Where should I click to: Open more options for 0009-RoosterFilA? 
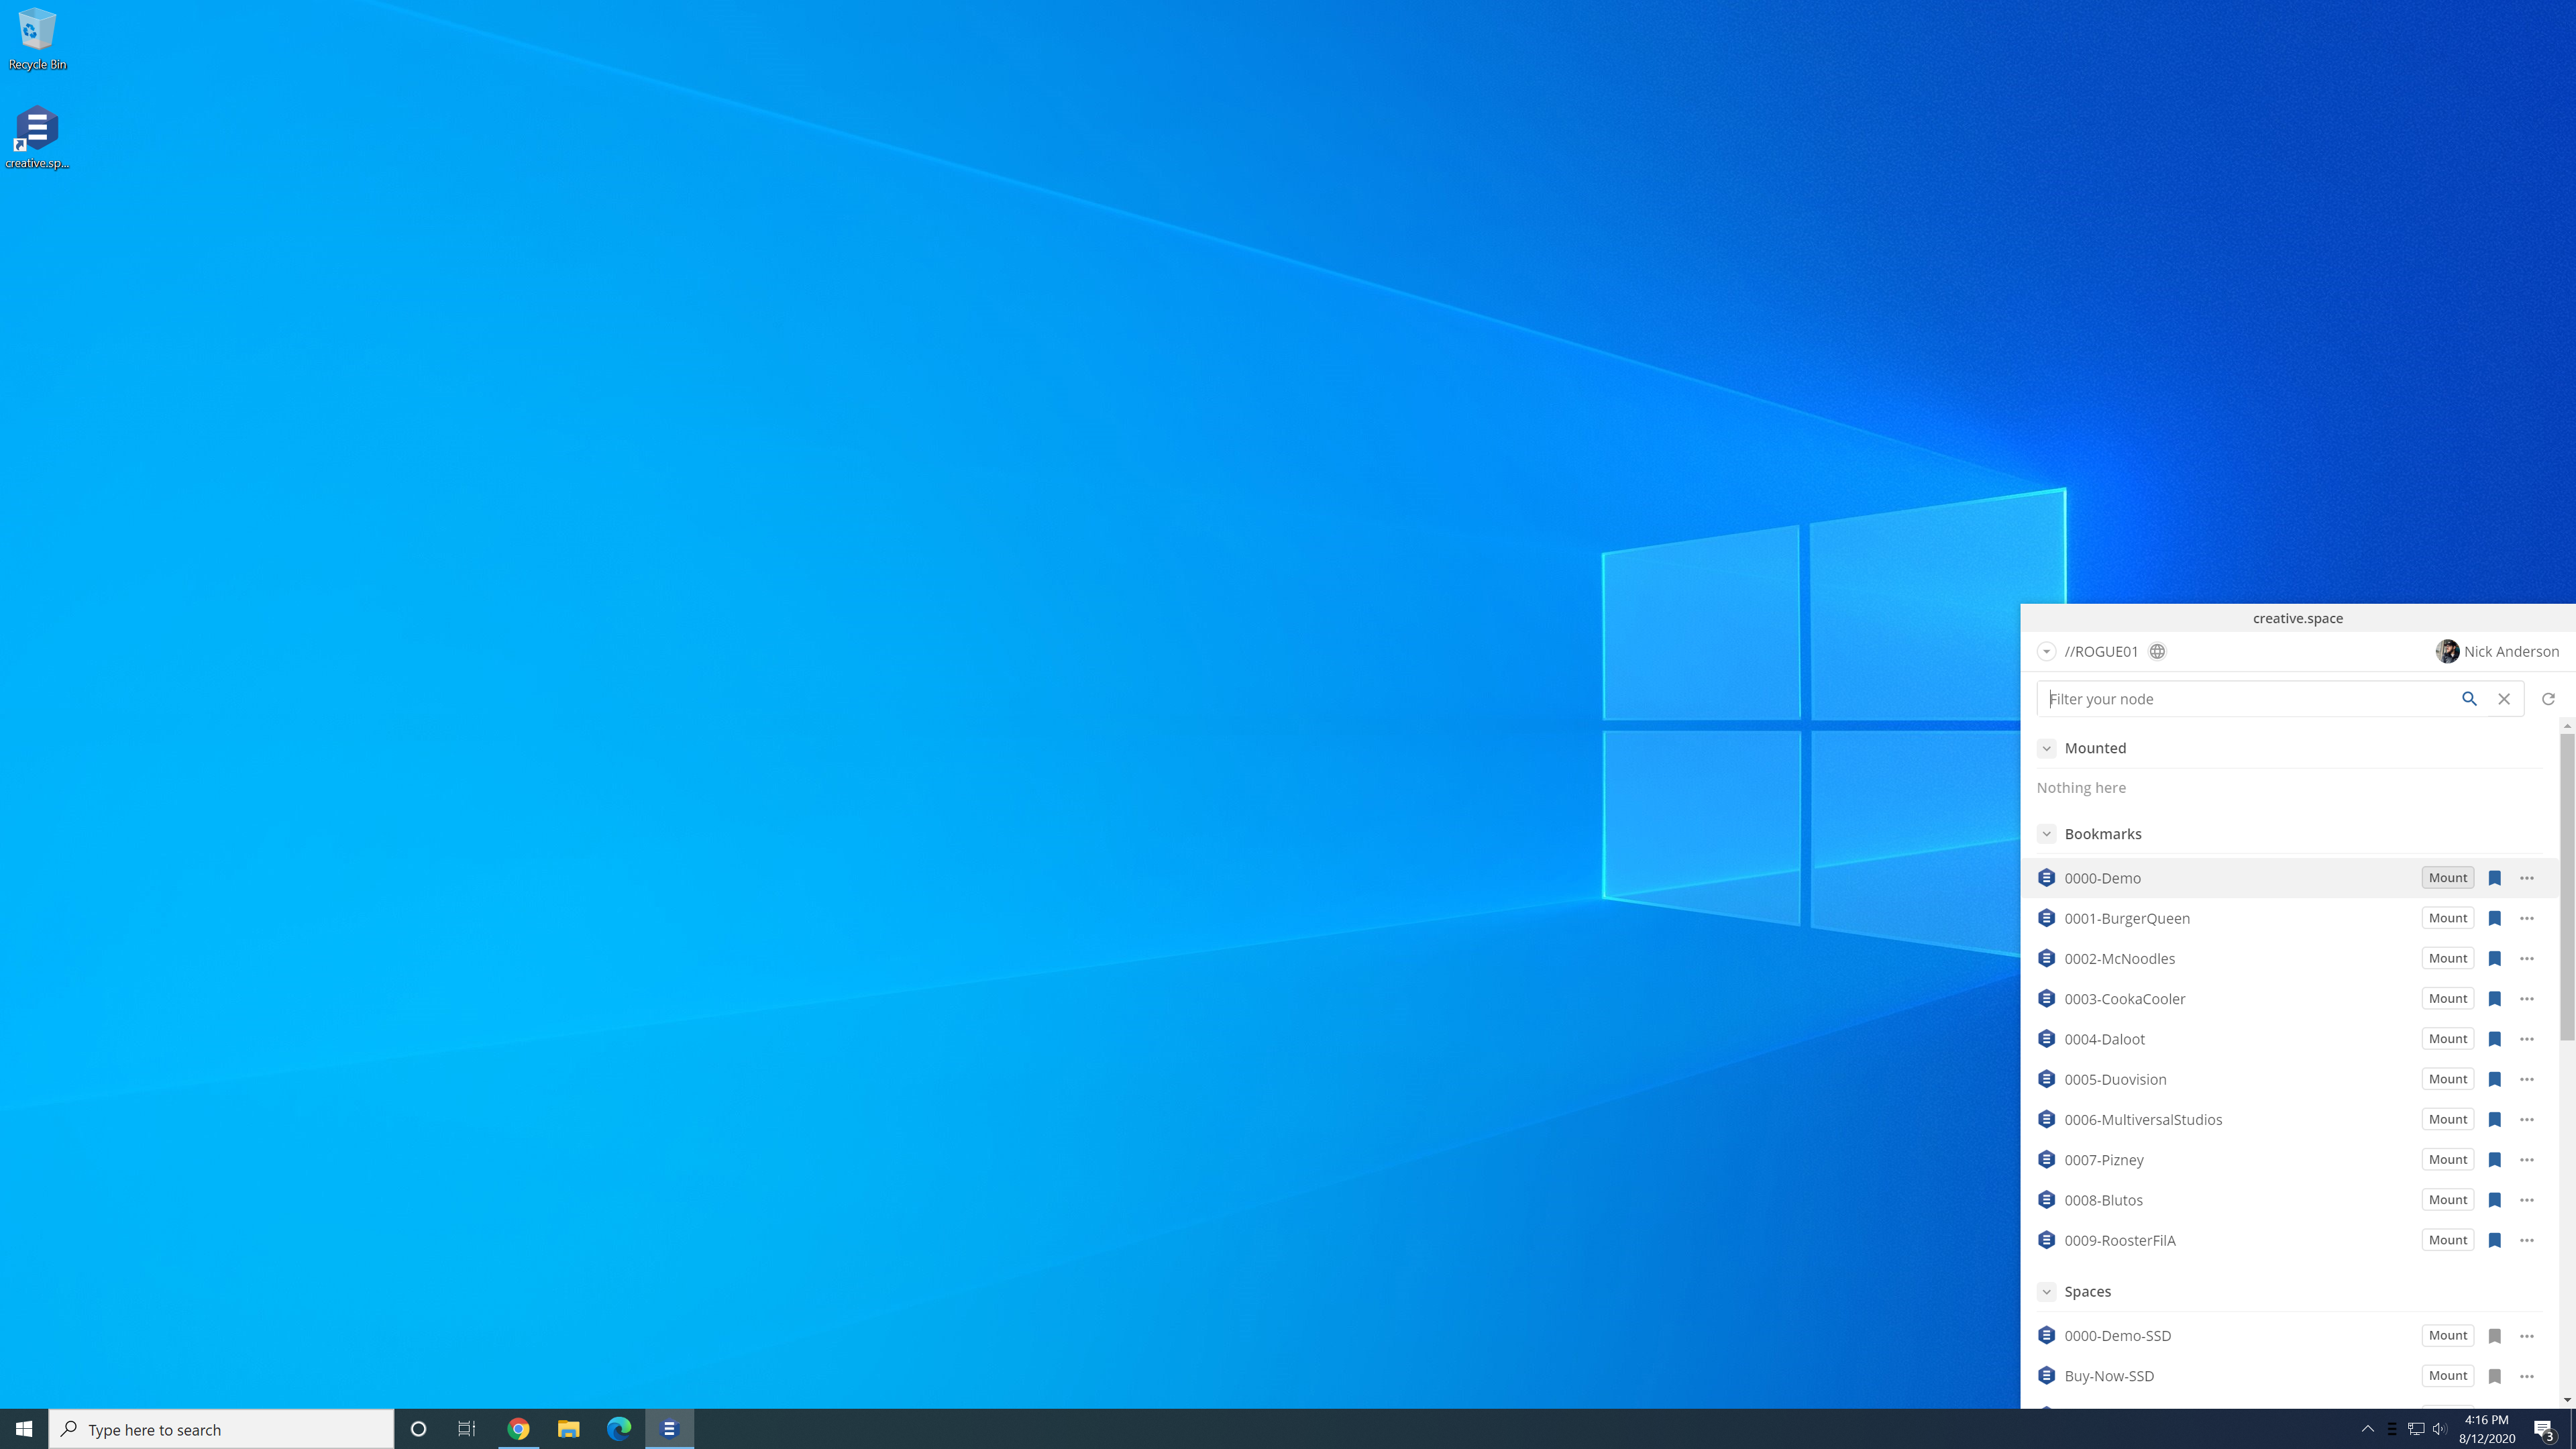coord(2527,1240)
